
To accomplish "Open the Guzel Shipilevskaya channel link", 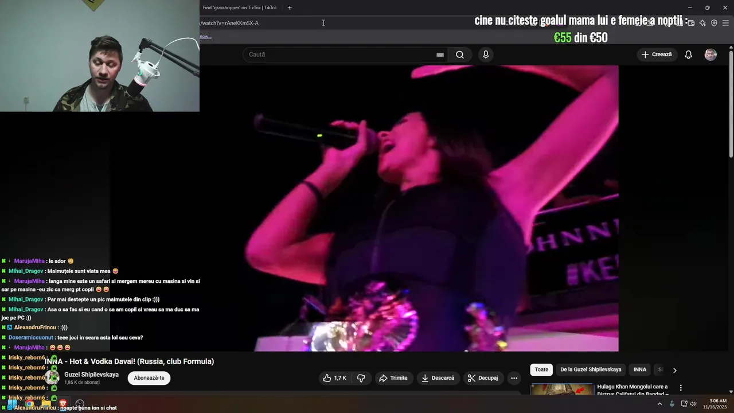I will (x=91, y=375).
